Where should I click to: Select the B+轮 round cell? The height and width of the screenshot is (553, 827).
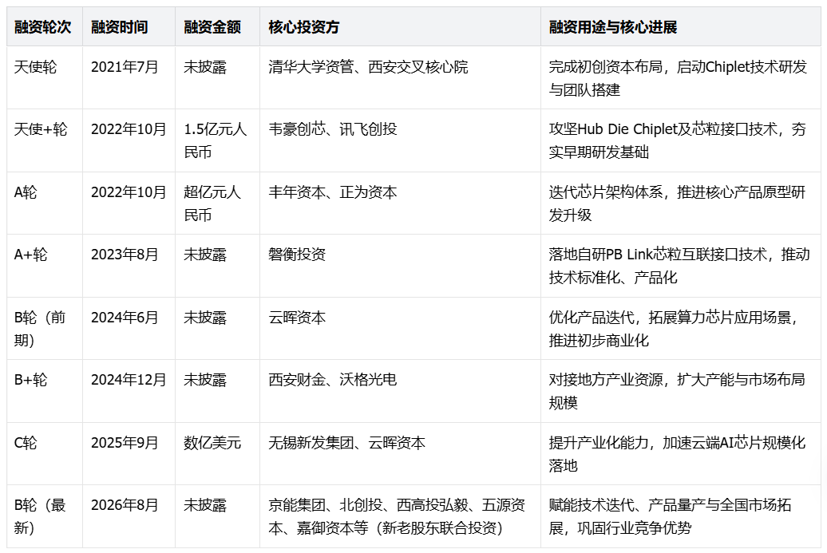point(45,391)
